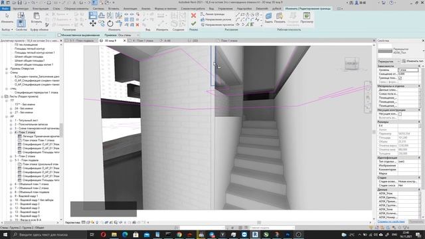The height and width of the screenshot is (239, 425).
Task: Collapse the Materials and Finishes section
Action: coord(419,86)
